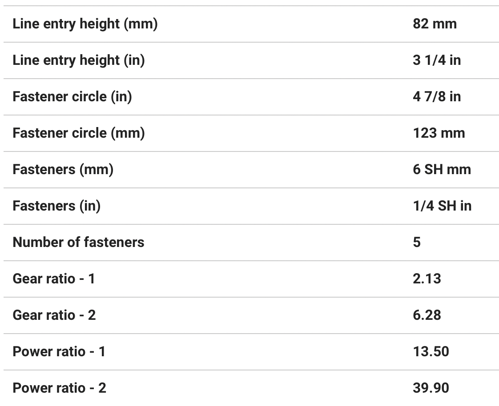Click the "Fastener circle (mm)" label
Viewport: 499px width, 406px height.
coord(79,133)
